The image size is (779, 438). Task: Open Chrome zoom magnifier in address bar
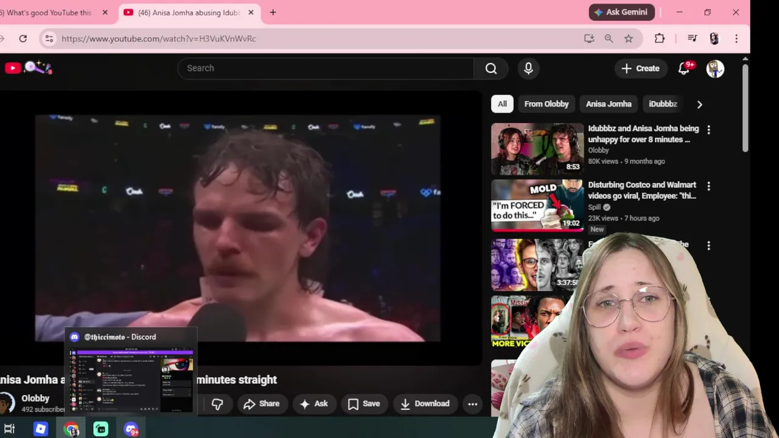(x=609, y=38)
